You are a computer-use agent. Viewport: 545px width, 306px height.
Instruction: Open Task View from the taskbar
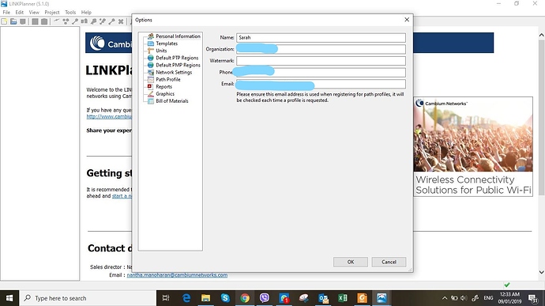click(166, 298)
